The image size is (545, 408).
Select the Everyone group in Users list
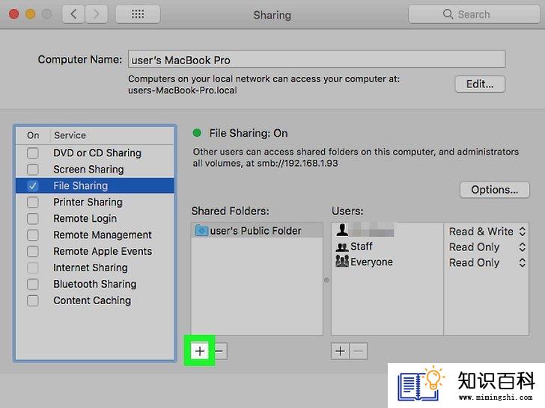click(387, 262)
